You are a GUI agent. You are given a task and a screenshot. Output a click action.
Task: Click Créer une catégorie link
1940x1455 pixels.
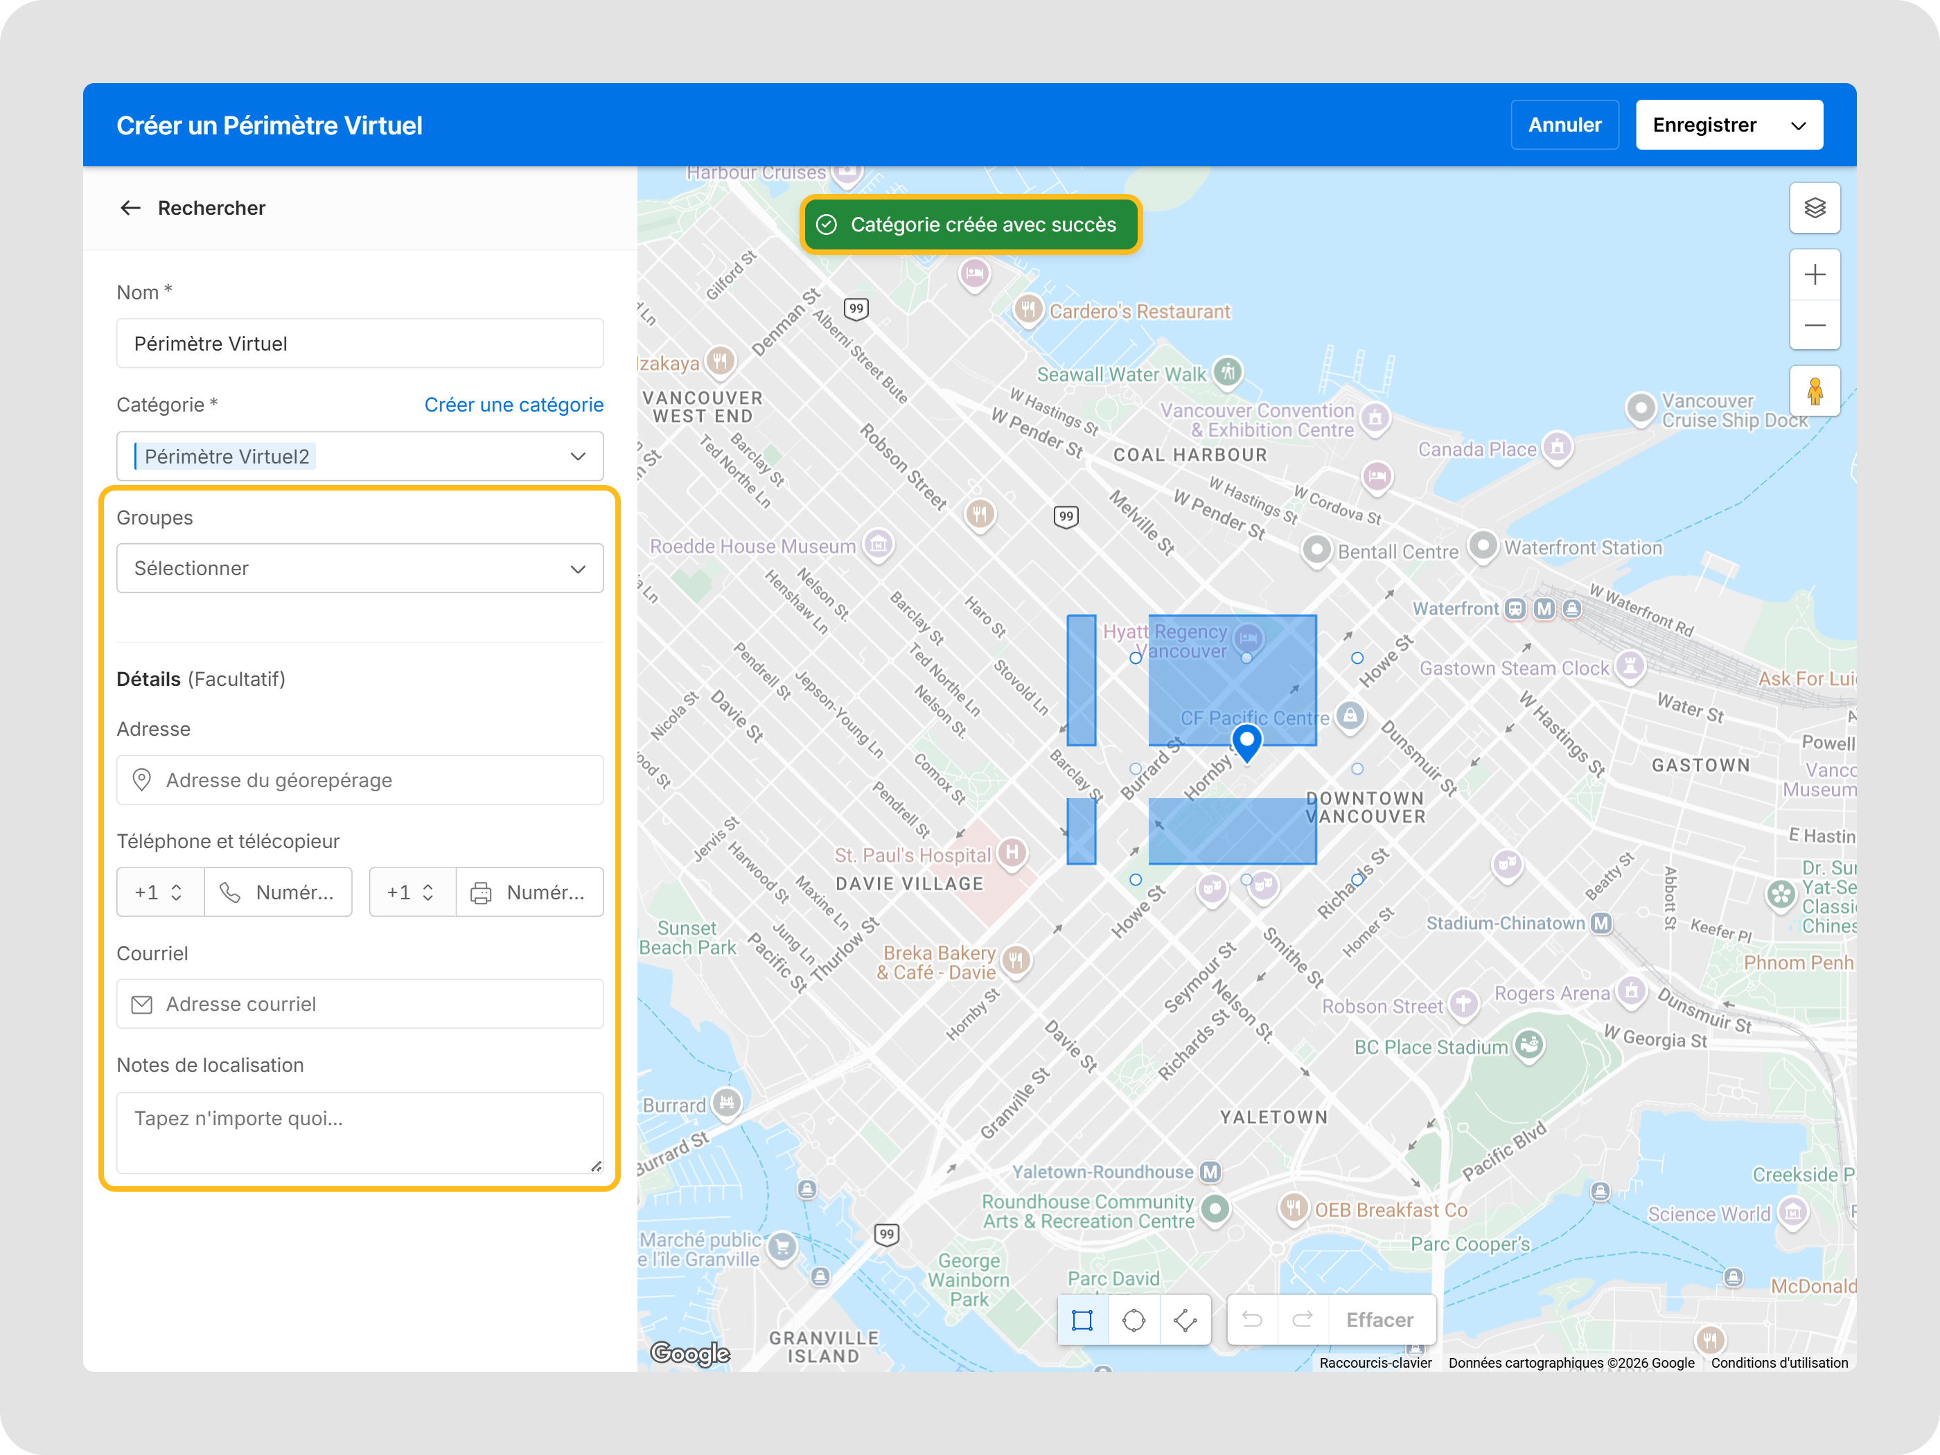pyautogui.click(x=513, y=405)
